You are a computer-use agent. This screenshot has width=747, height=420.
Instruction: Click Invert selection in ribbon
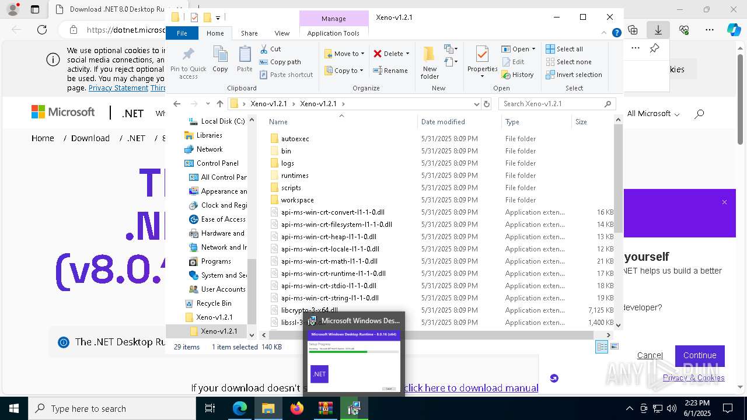(574, 75)
